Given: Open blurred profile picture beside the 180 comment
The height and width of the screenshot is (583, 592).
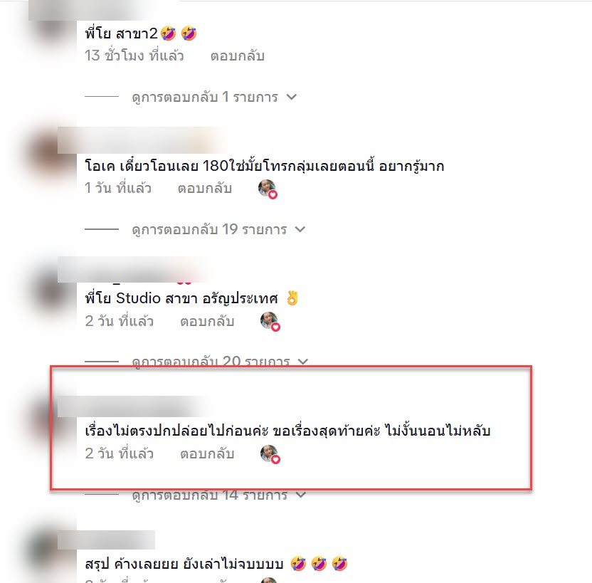Looking at the screenshot, I should click(49, 153).
